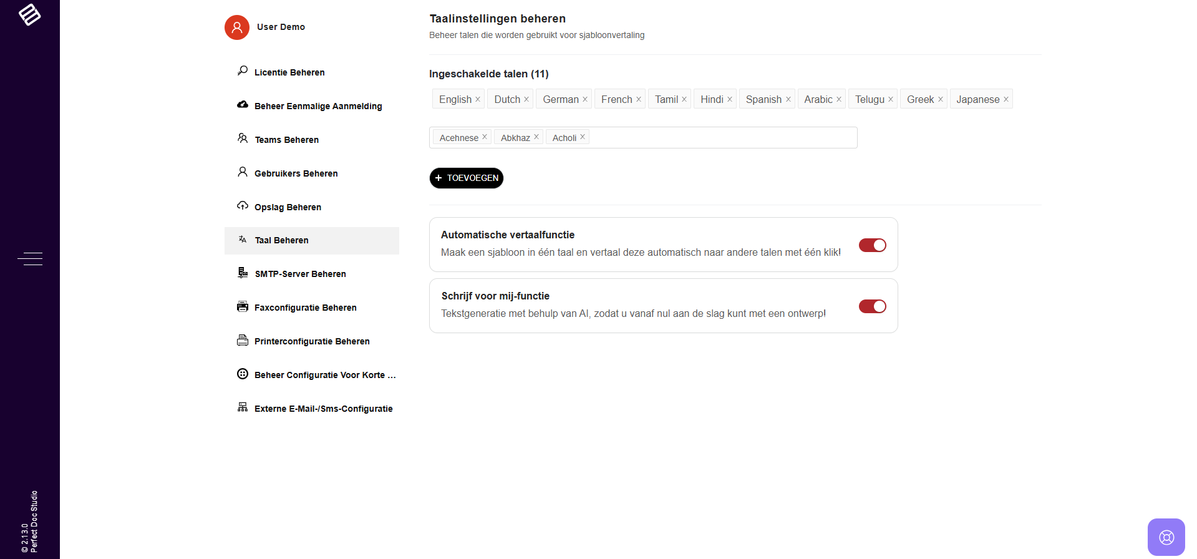Viewport: 1197px width, 559px height.
Task: Click the User Demo avatar icon
Action: pos(237,27)
